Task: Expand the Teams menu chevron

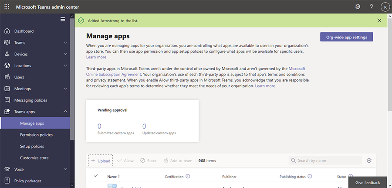Action: tap(65, 43)
